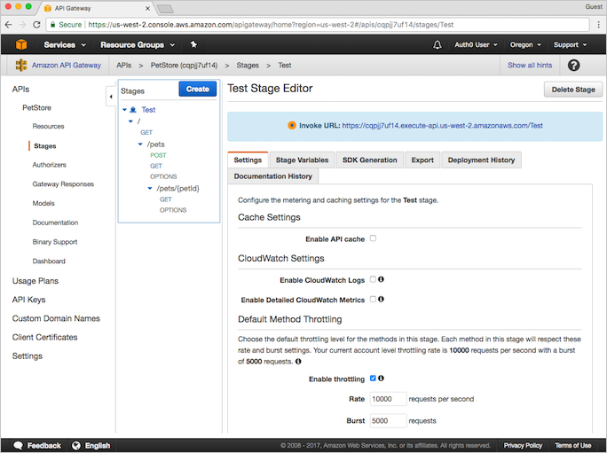
Task: Click info icon next to Enable CloudWatch Logs
Action: pos(381,279)
